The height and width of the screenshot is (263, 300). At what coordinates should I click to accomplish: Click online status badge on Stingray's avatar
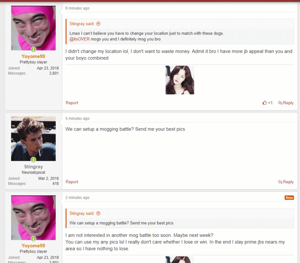pyautogui.click(x=33, y=160)
